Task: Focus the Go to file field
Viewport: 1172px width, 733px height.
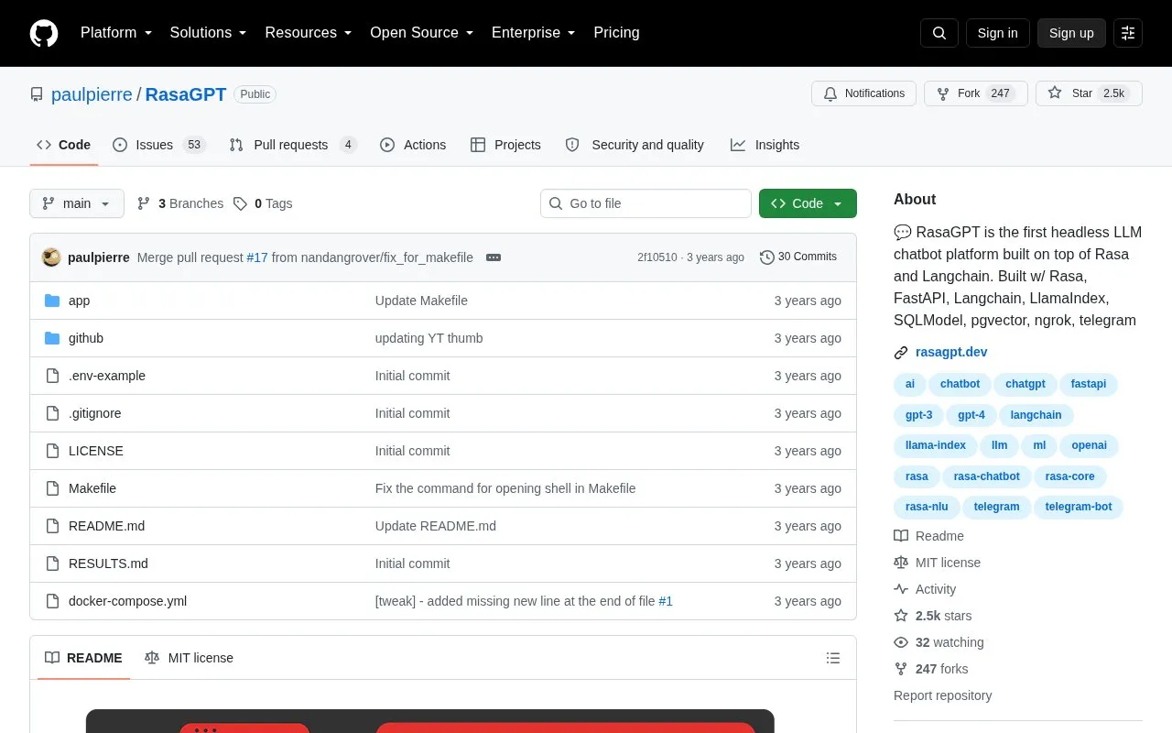Action: (646, 203)
